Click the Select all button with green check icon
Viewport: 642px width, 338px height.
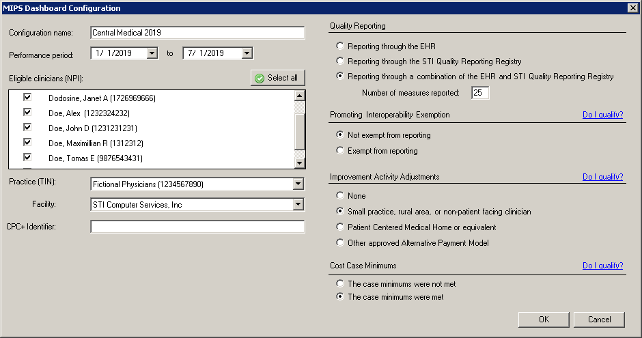277,78
